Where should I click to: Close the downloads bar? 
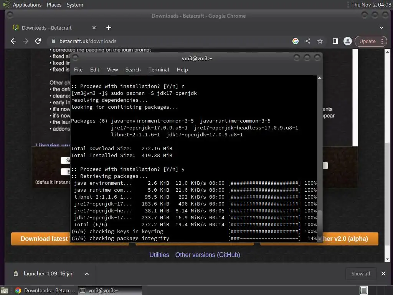[383, 273]
